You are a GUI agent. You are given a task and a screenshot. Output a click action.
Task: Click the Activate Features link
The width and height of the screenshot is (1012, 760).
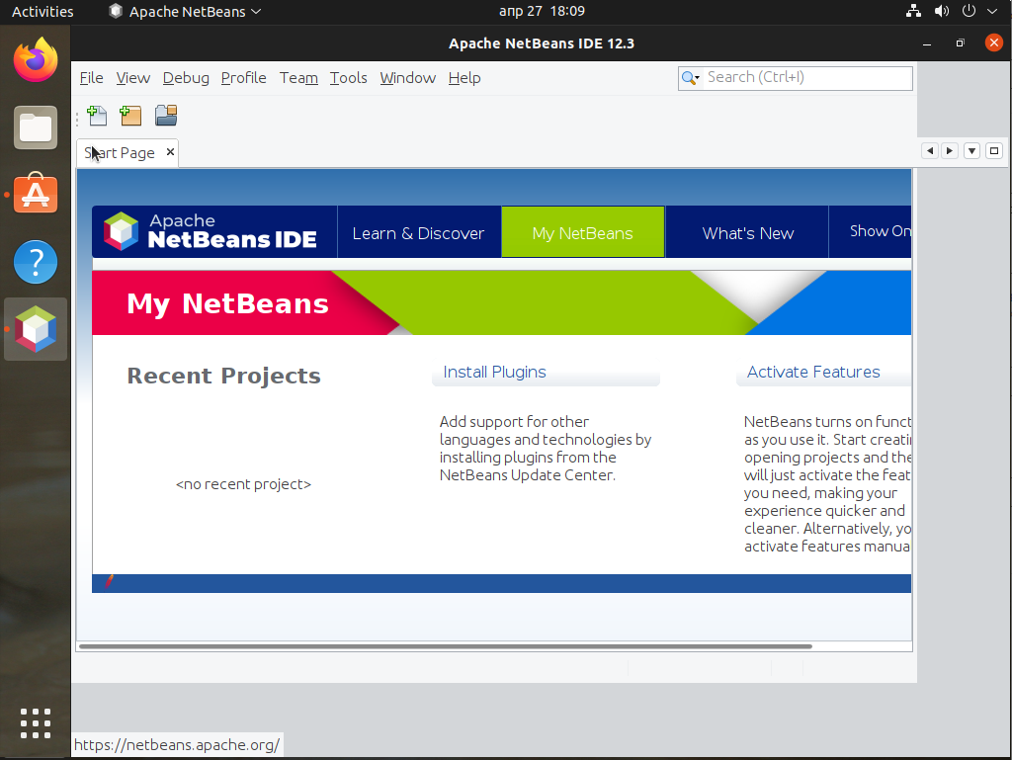(x=813, y=372)
